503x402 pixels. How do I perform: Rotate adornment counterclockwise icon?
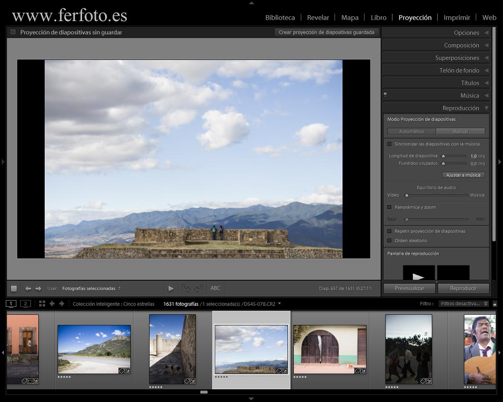pos(186,289)
